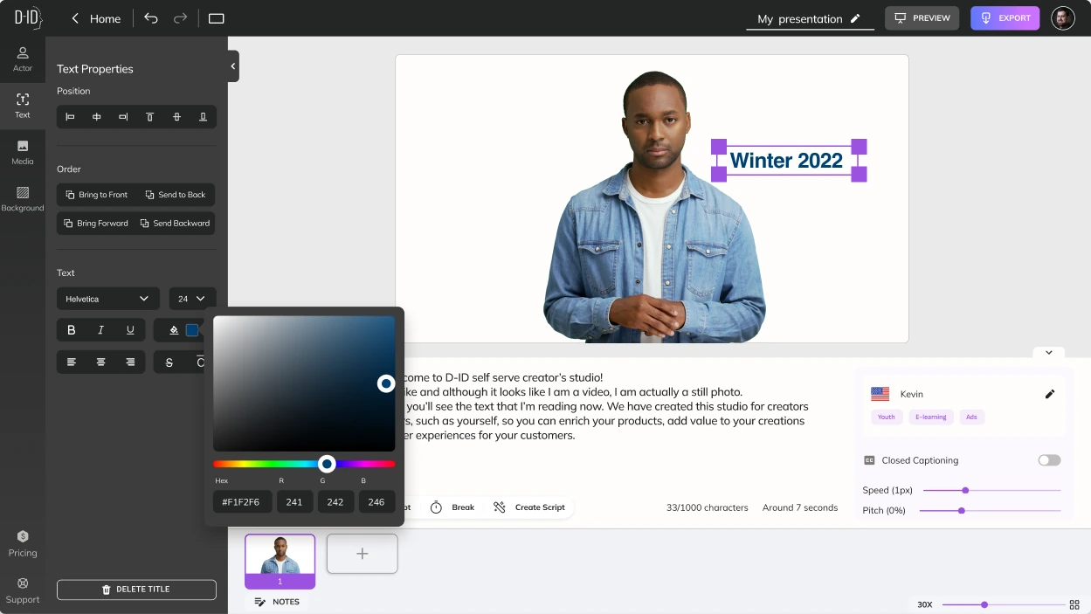Click the undo arrow icon
Viewport: 1091px width, 614px height.
coord(151,18)
